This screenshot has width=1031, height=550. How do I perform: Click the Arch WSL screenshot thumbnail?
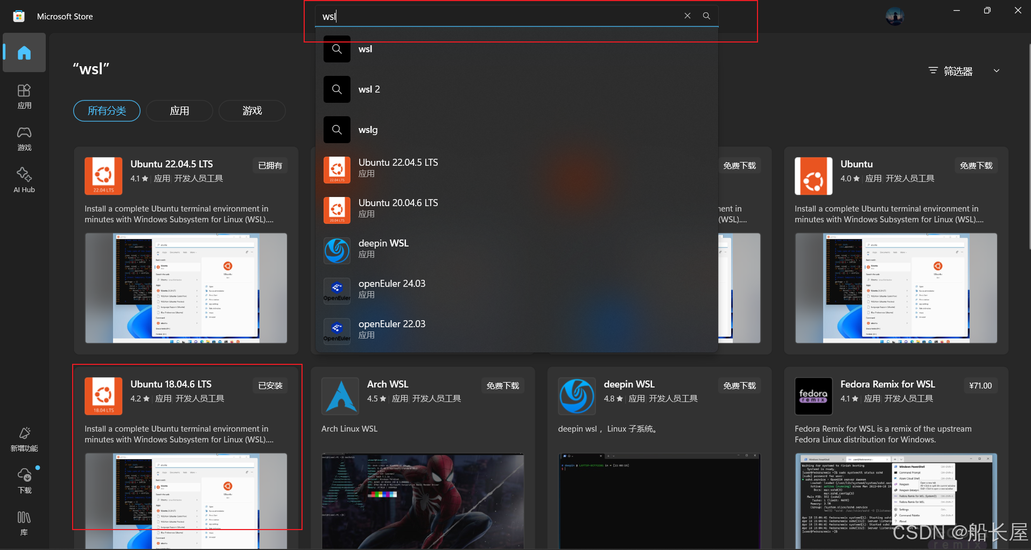[422, 502]
